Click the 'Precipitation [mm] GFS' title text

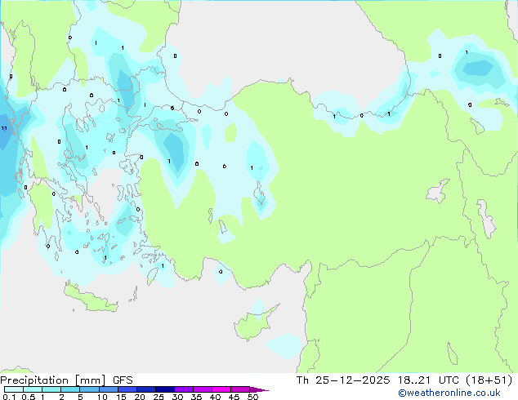coord(66,380)
